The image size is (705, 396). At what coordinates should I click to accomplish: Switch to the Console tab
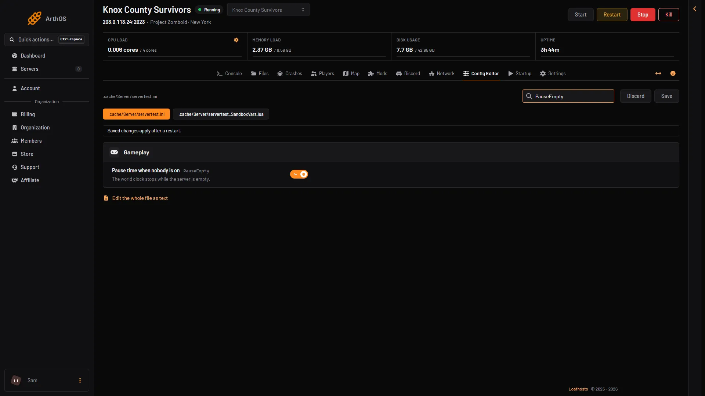[x=229, y=73]
